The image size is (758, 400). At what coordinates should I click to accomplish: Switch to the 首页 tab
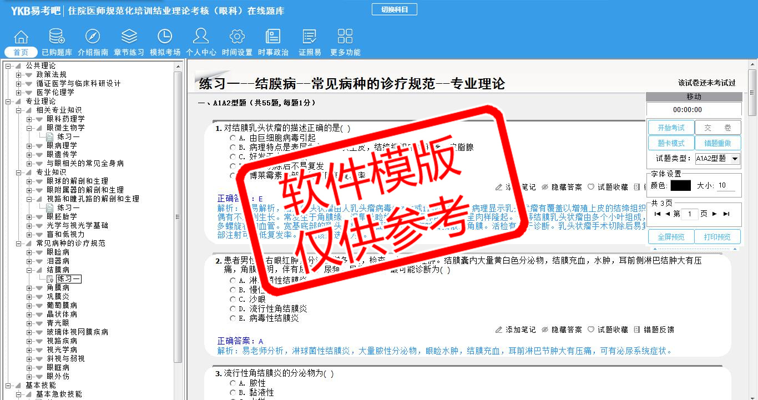[x=21, y=52]
